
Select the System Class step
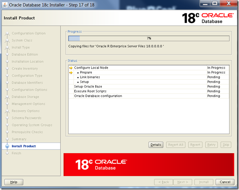22,40
